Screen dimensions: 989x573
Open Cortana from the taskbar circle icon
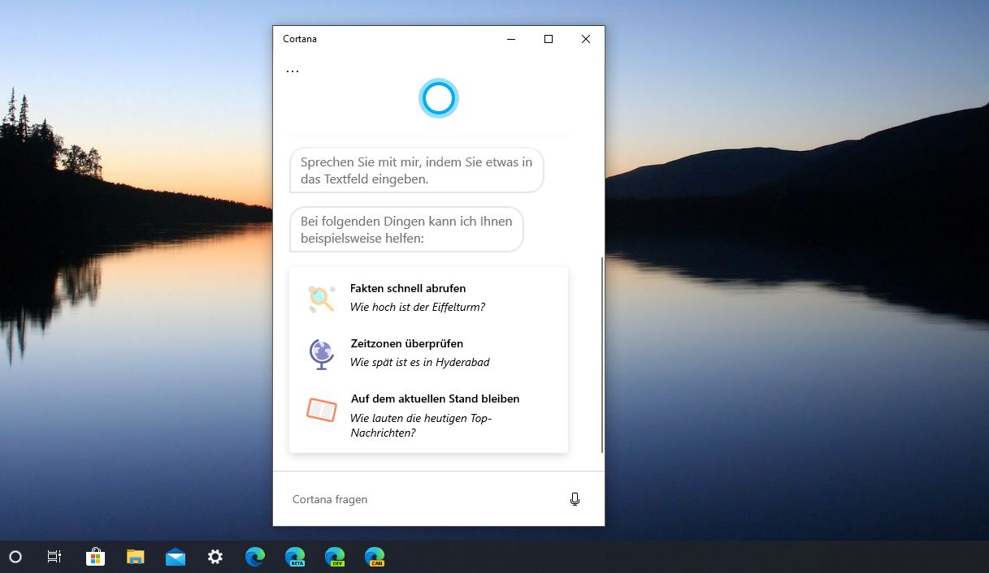[x=15, y=557]
